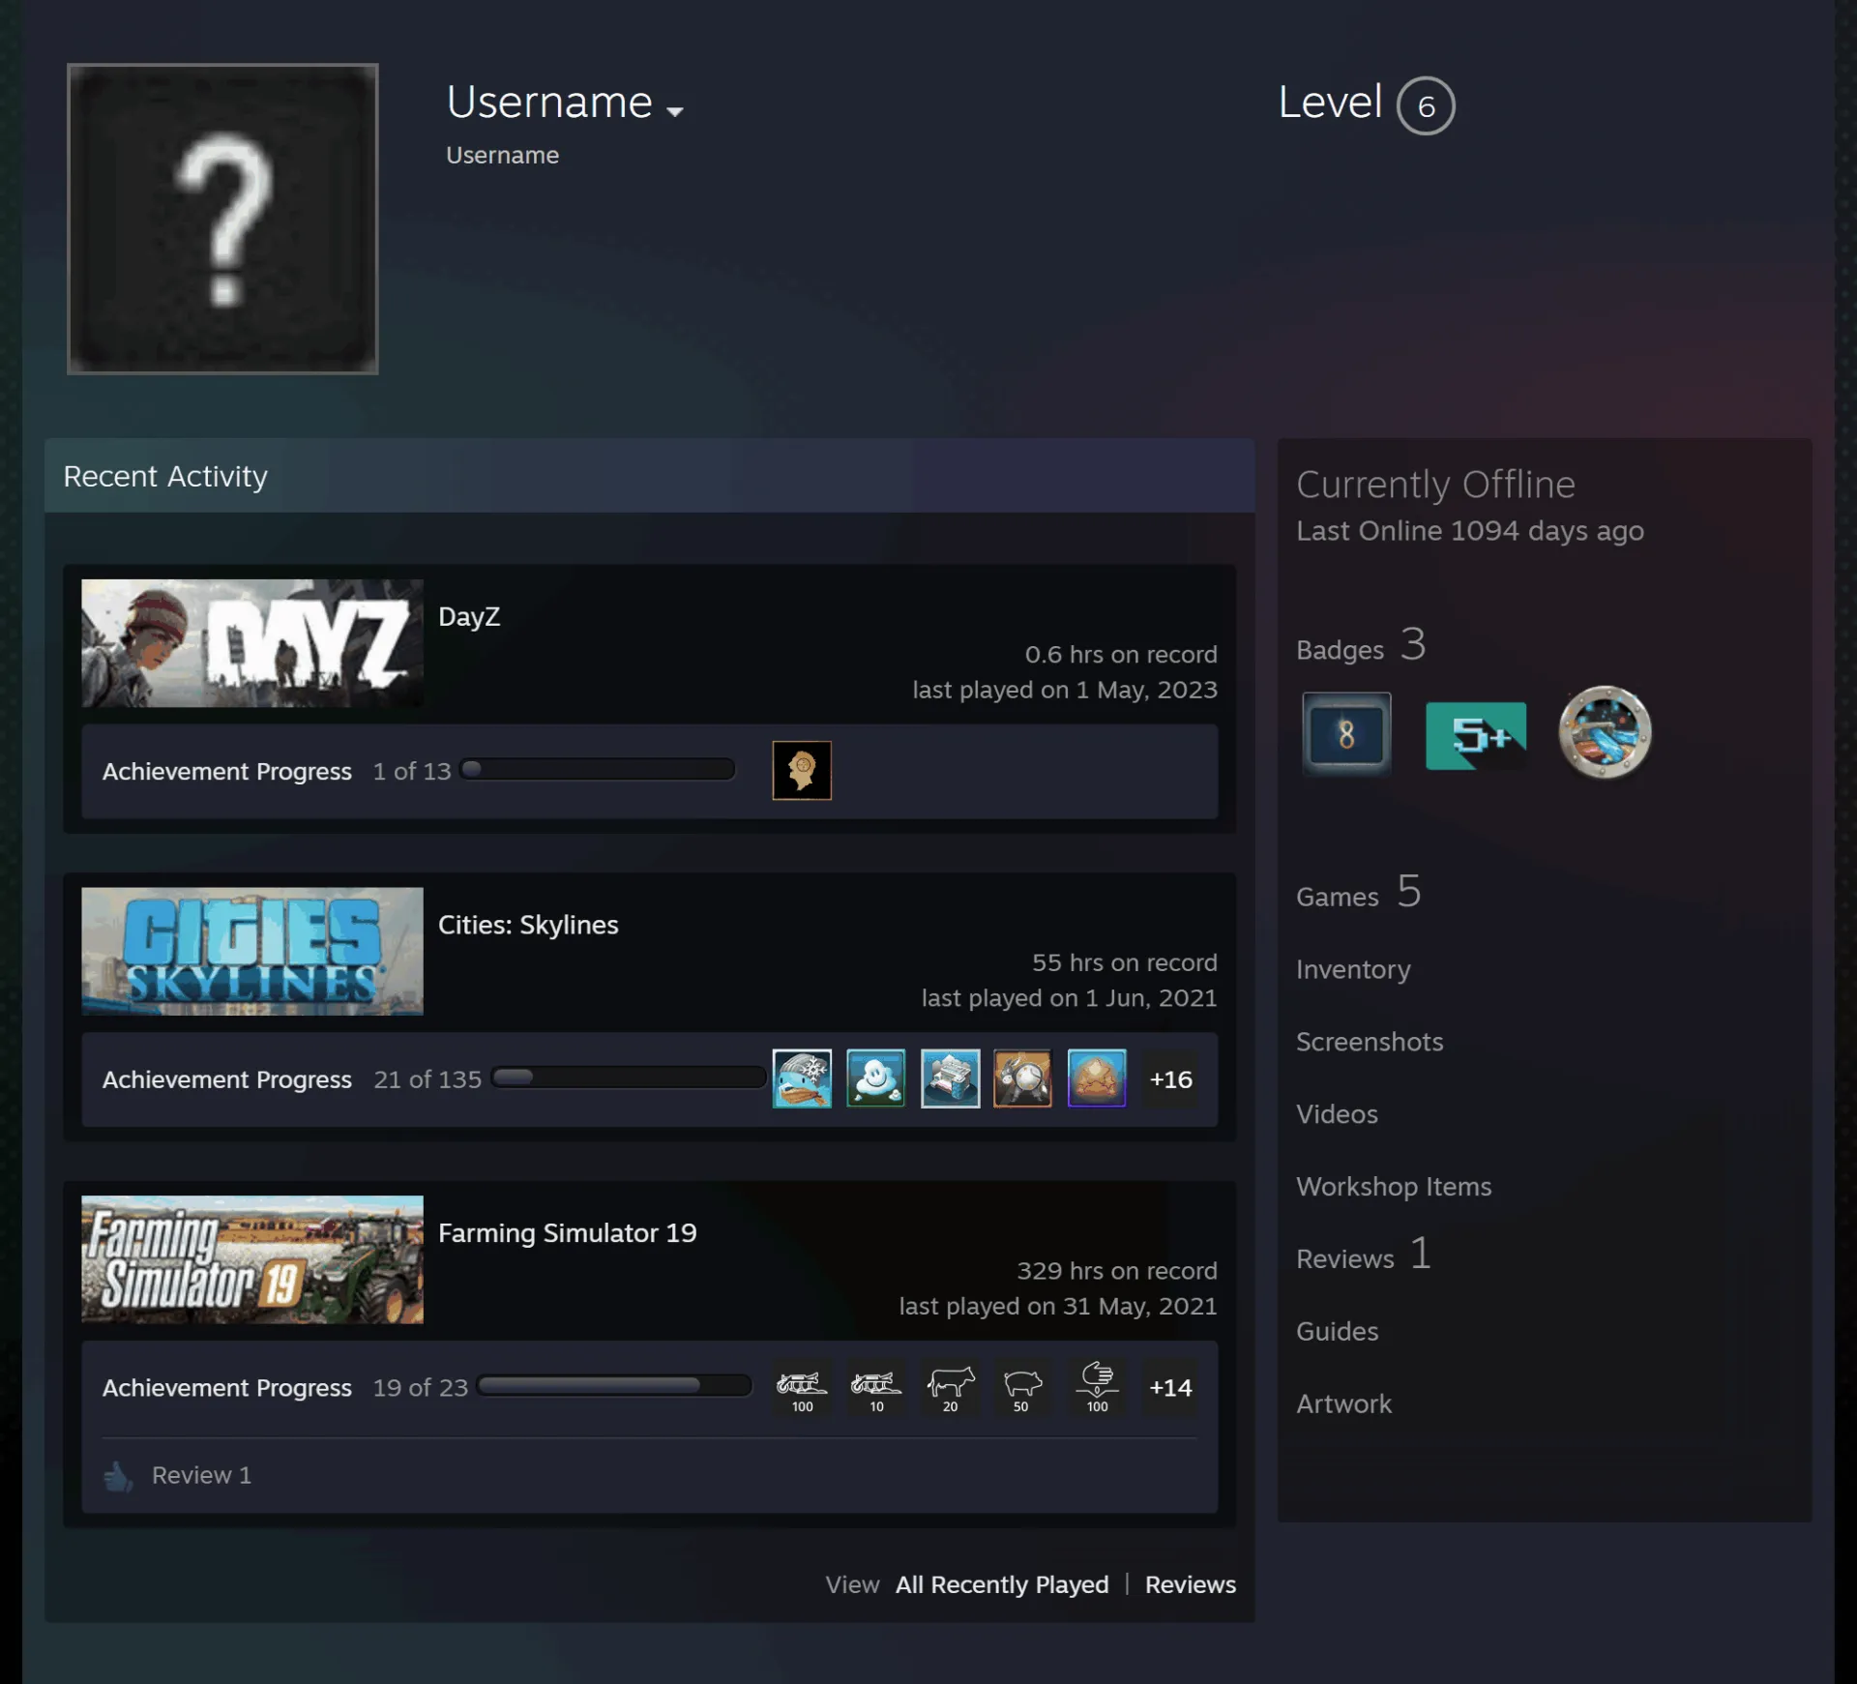This screenshot has width=1857, height=1684.
Task: Open the Years of Service 8 badge
Action: click(1346, 734)
